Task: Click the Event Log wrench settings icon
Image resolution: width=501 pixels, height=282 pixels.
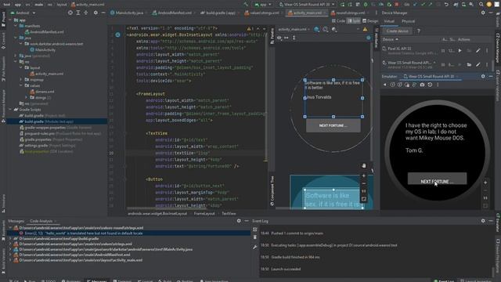Action: (x=255, y=248)
